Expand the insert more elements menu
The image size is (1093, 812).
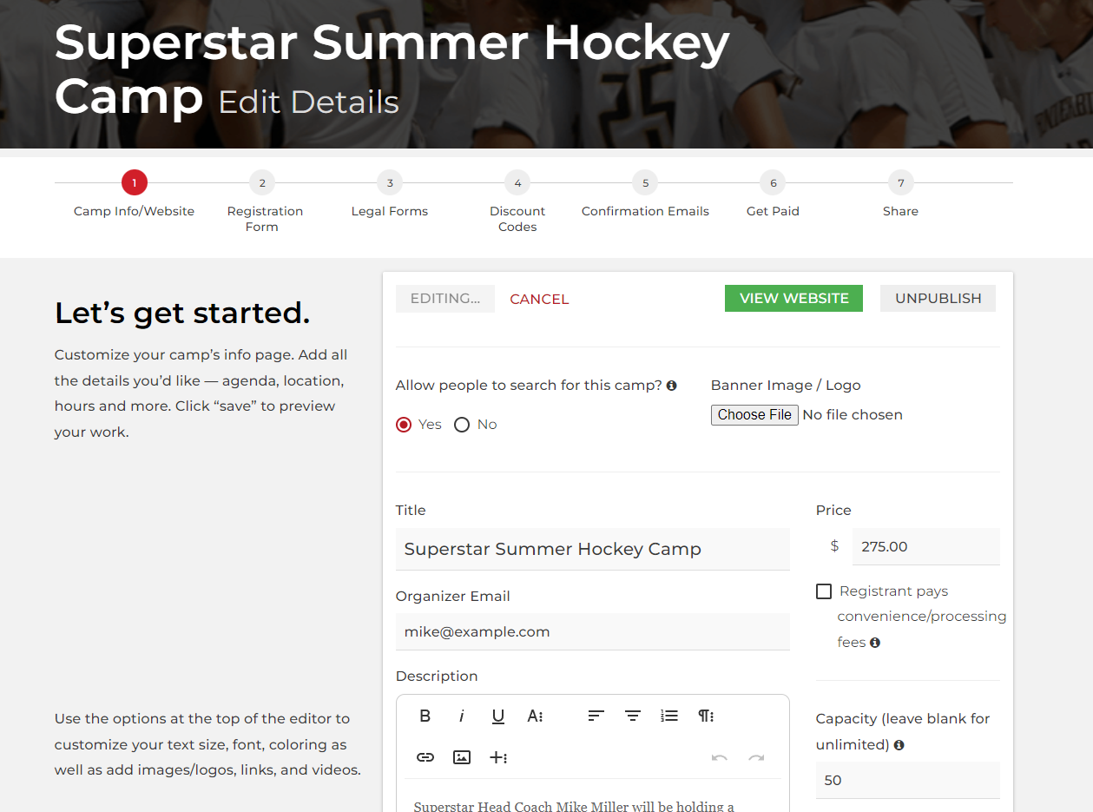point(498,756)
